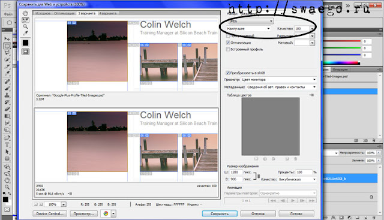Select the Clone Stamp tool in toolbar
The image size is (384, 220).
(7, 95)
